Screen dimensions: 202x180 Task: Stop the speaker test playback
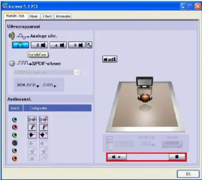[x=177, y=157]
